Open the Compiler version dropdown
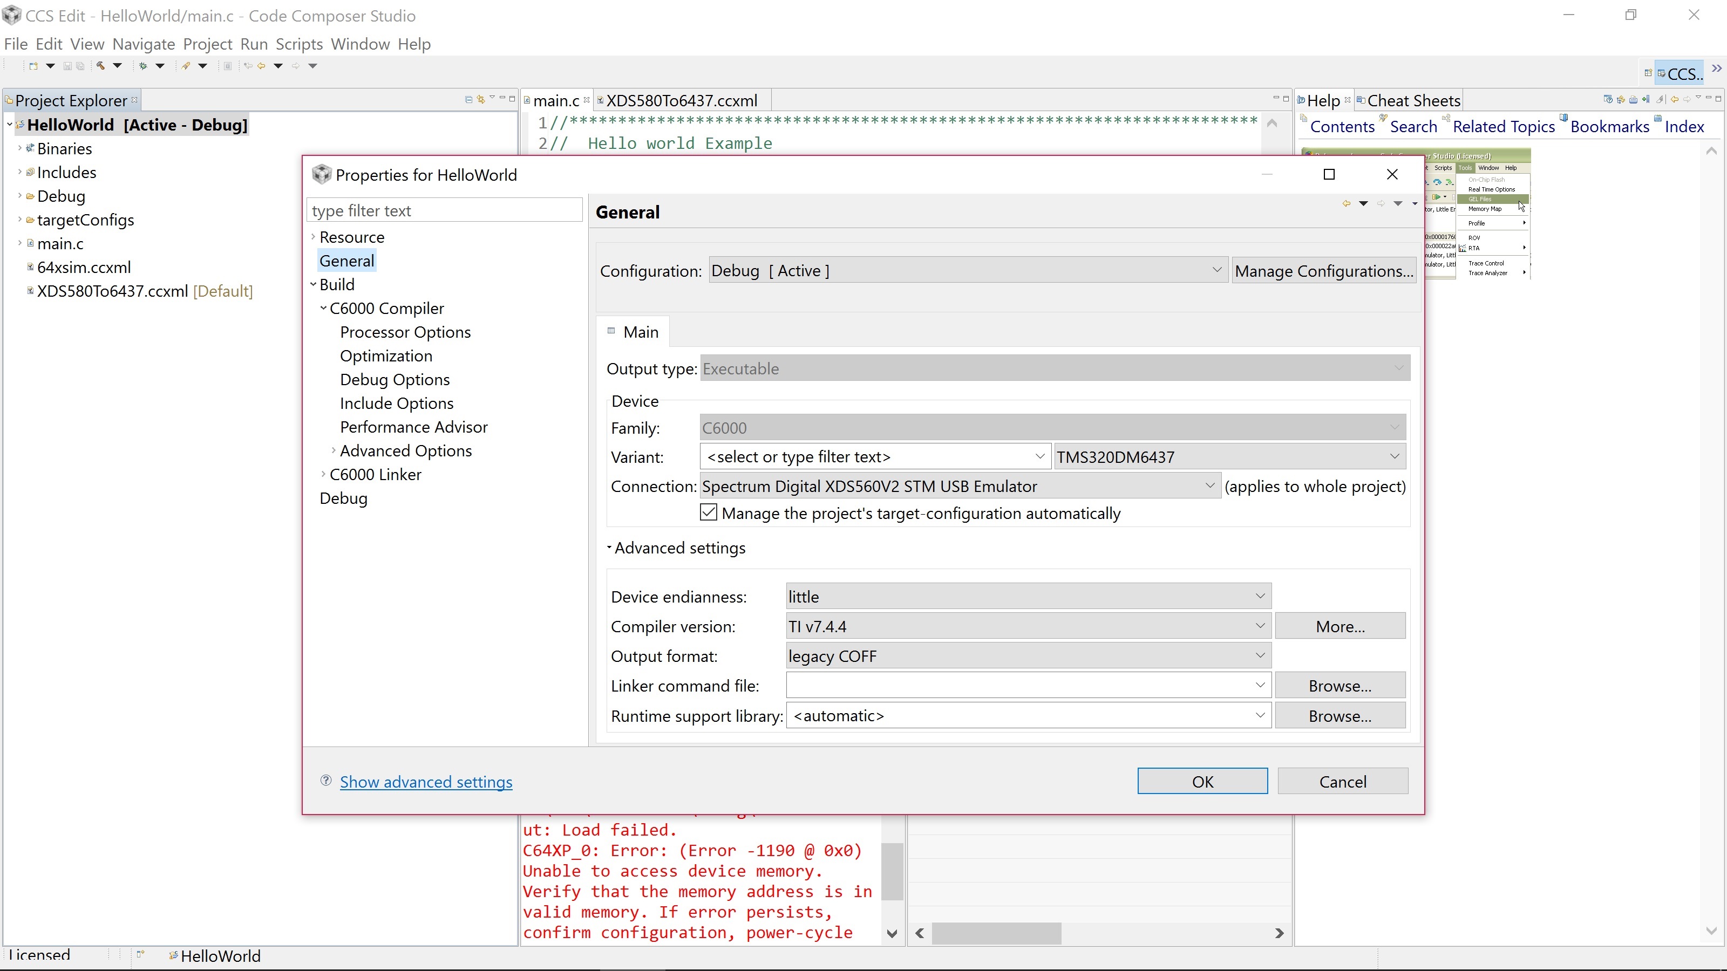The height and width of the screenshot is (971, 1727). pyautogui.click(x=1029, y=626)
